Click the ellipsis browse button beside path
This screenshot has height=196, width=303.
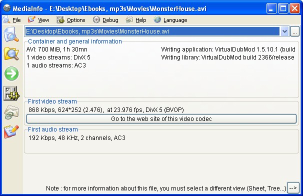pyautogui.click(x=294, y=31)
